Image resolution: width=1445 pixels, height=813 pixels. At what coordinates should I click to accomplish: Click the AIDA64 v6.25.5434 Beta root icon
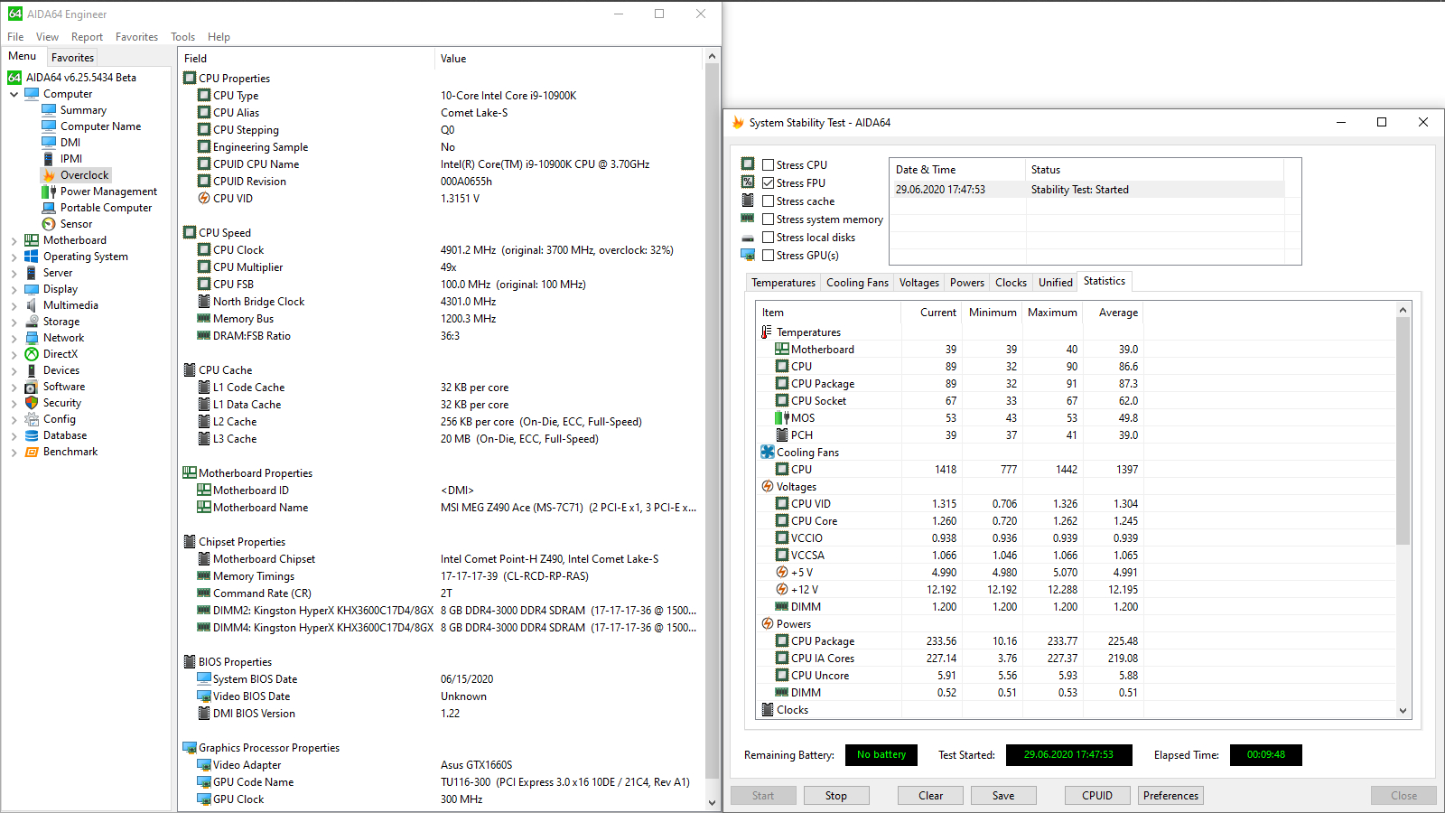tap(14, 78)
